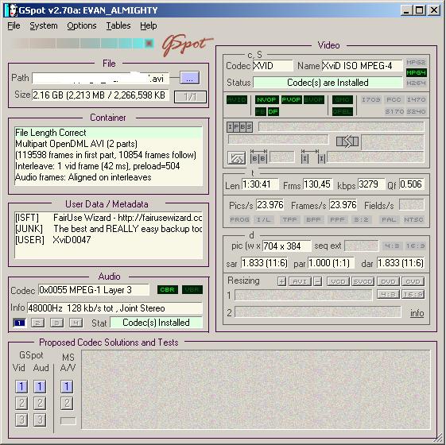Open the File menu
This screenshot has height=445, width=446.
click(14, 25)
